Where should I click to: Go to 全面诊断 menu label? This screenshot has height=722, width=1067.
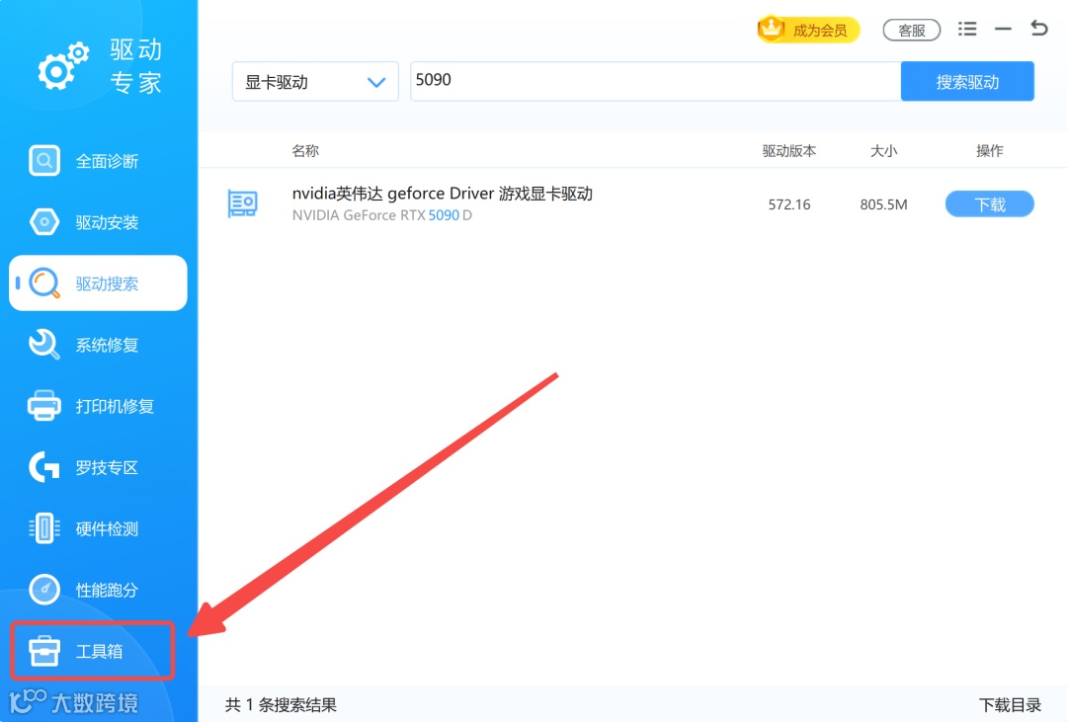tap(107, 161)
